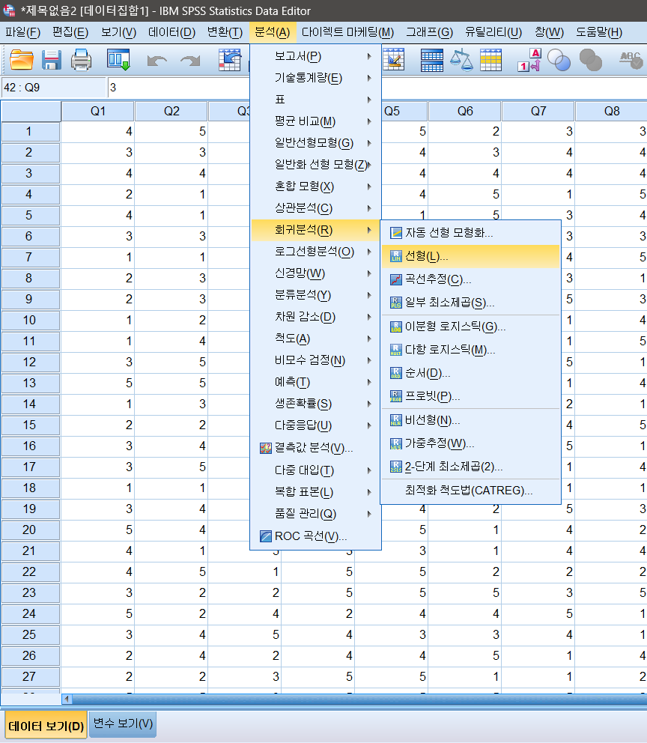
Task: Click the Select cases yellow grid icon
Action: point(490,60)
